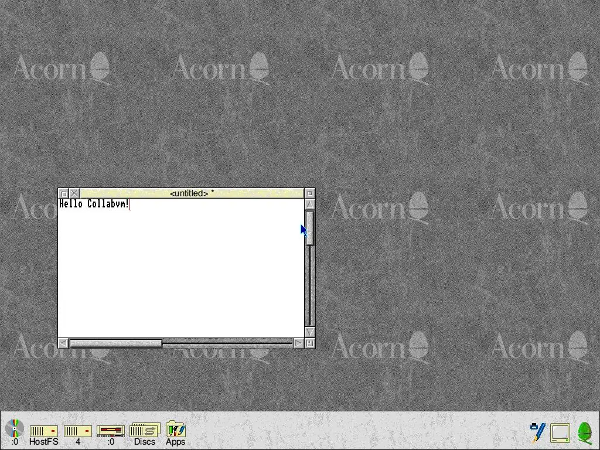Close the untitled Edit window
The image size is (600, 450).
(74, 193)
